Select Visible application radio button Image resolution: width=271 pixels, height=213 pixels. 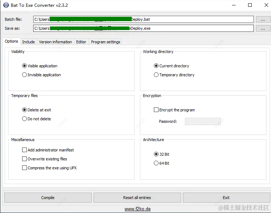[x=40, y=66]
